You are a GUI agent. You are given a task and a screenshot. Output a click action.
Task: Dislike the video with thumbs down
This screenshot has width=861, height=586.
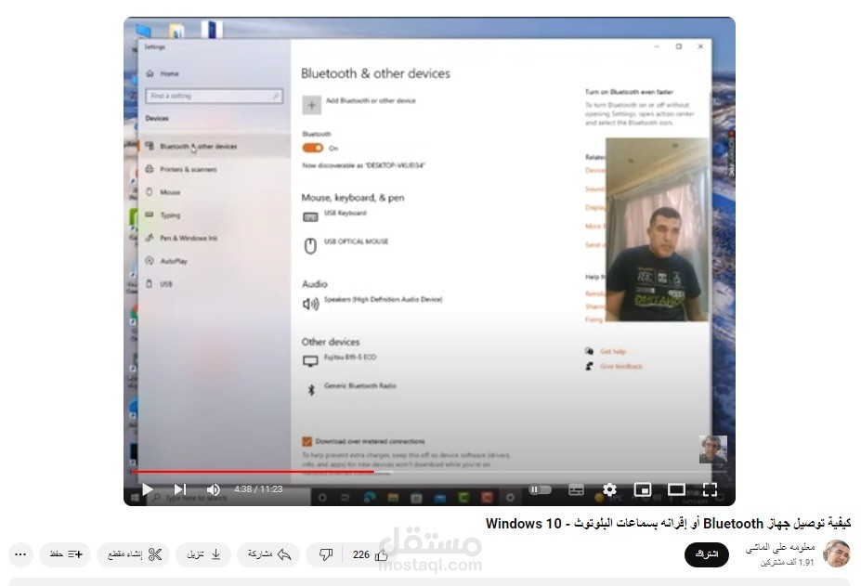tap(326, 555)
